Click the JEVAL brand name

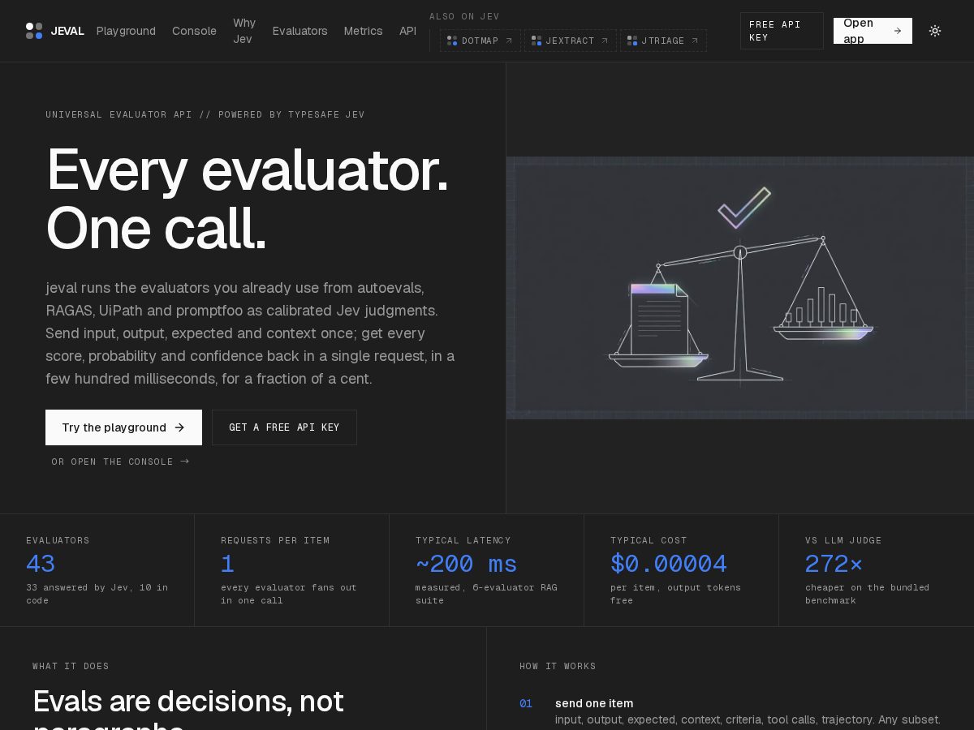[x=67, y=31]
